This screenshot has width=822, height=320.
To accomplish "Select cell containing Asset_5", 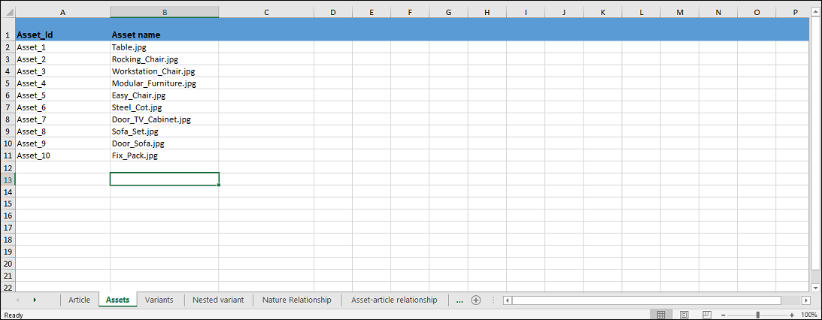I will [63, 95].
